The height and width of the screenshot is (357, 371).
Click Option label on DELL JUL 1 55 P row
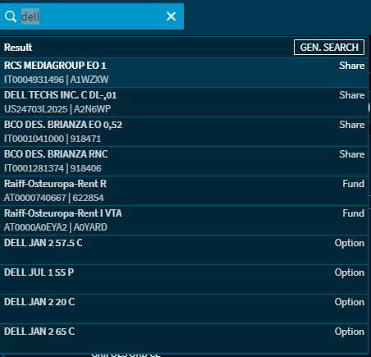(350, 272)
